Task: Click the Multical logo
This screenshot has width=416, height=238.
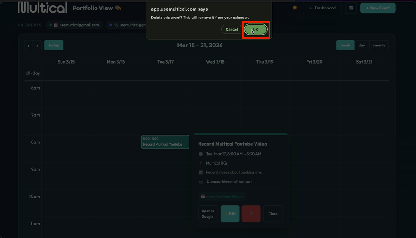Action: coord(43,7)
